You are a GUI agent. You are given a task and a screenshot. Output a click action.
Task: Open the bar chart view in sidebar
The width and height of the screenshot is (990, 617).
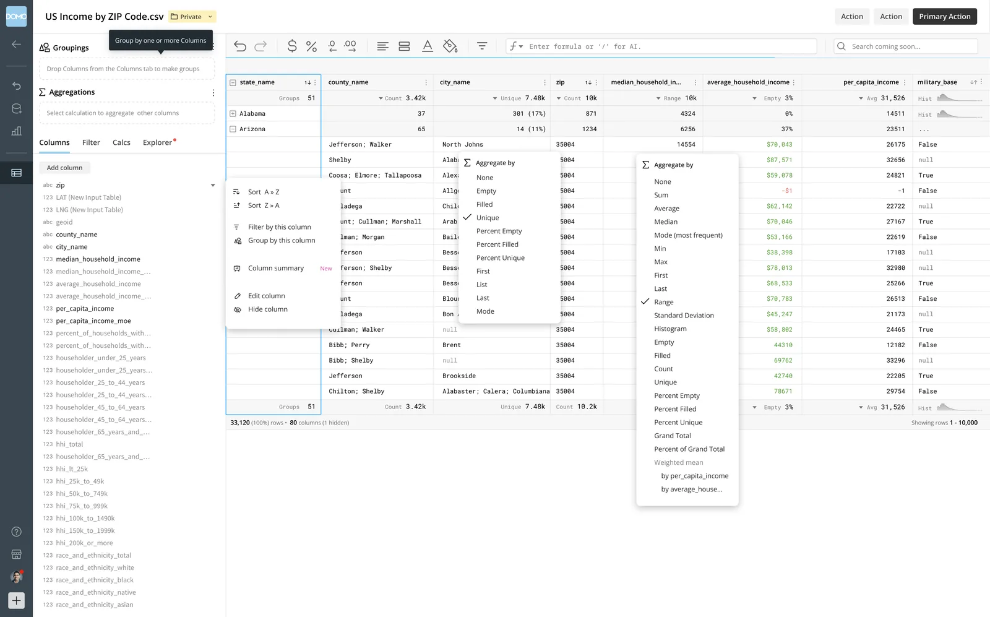point(17,131)
